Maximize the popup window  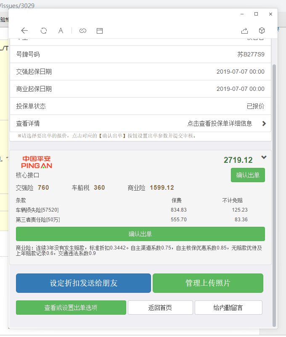click(x=256, y=14)
